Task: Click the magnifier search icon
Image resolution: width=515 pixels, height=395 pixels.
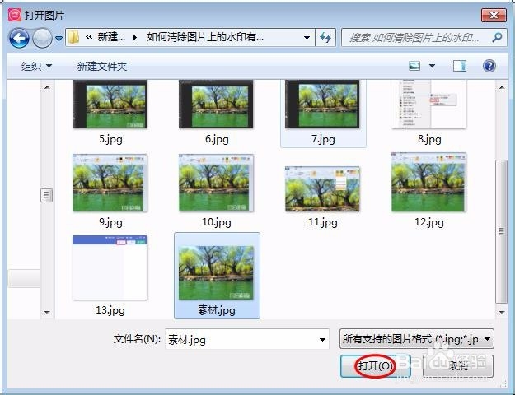Action: (x=497, y=37)
